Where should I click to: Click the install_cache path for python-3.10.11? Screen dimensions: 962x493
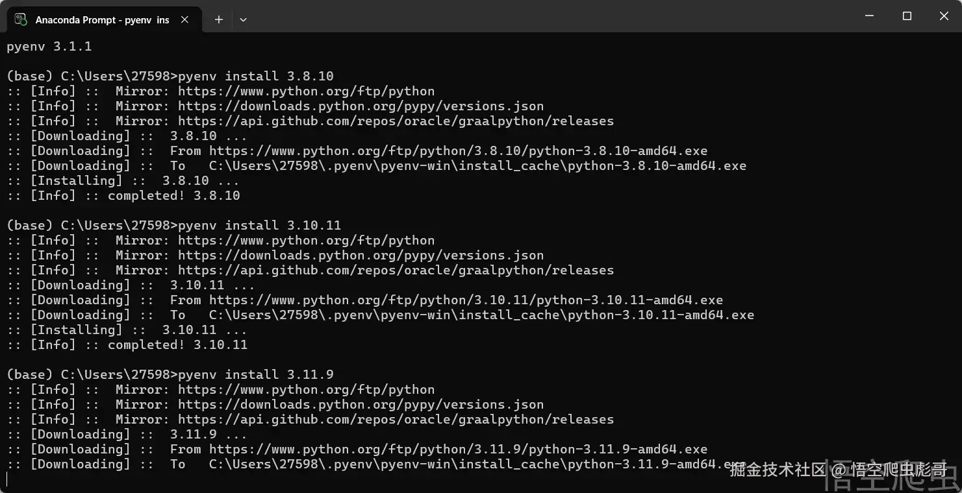pyautogui.click(x=481, y=315)
